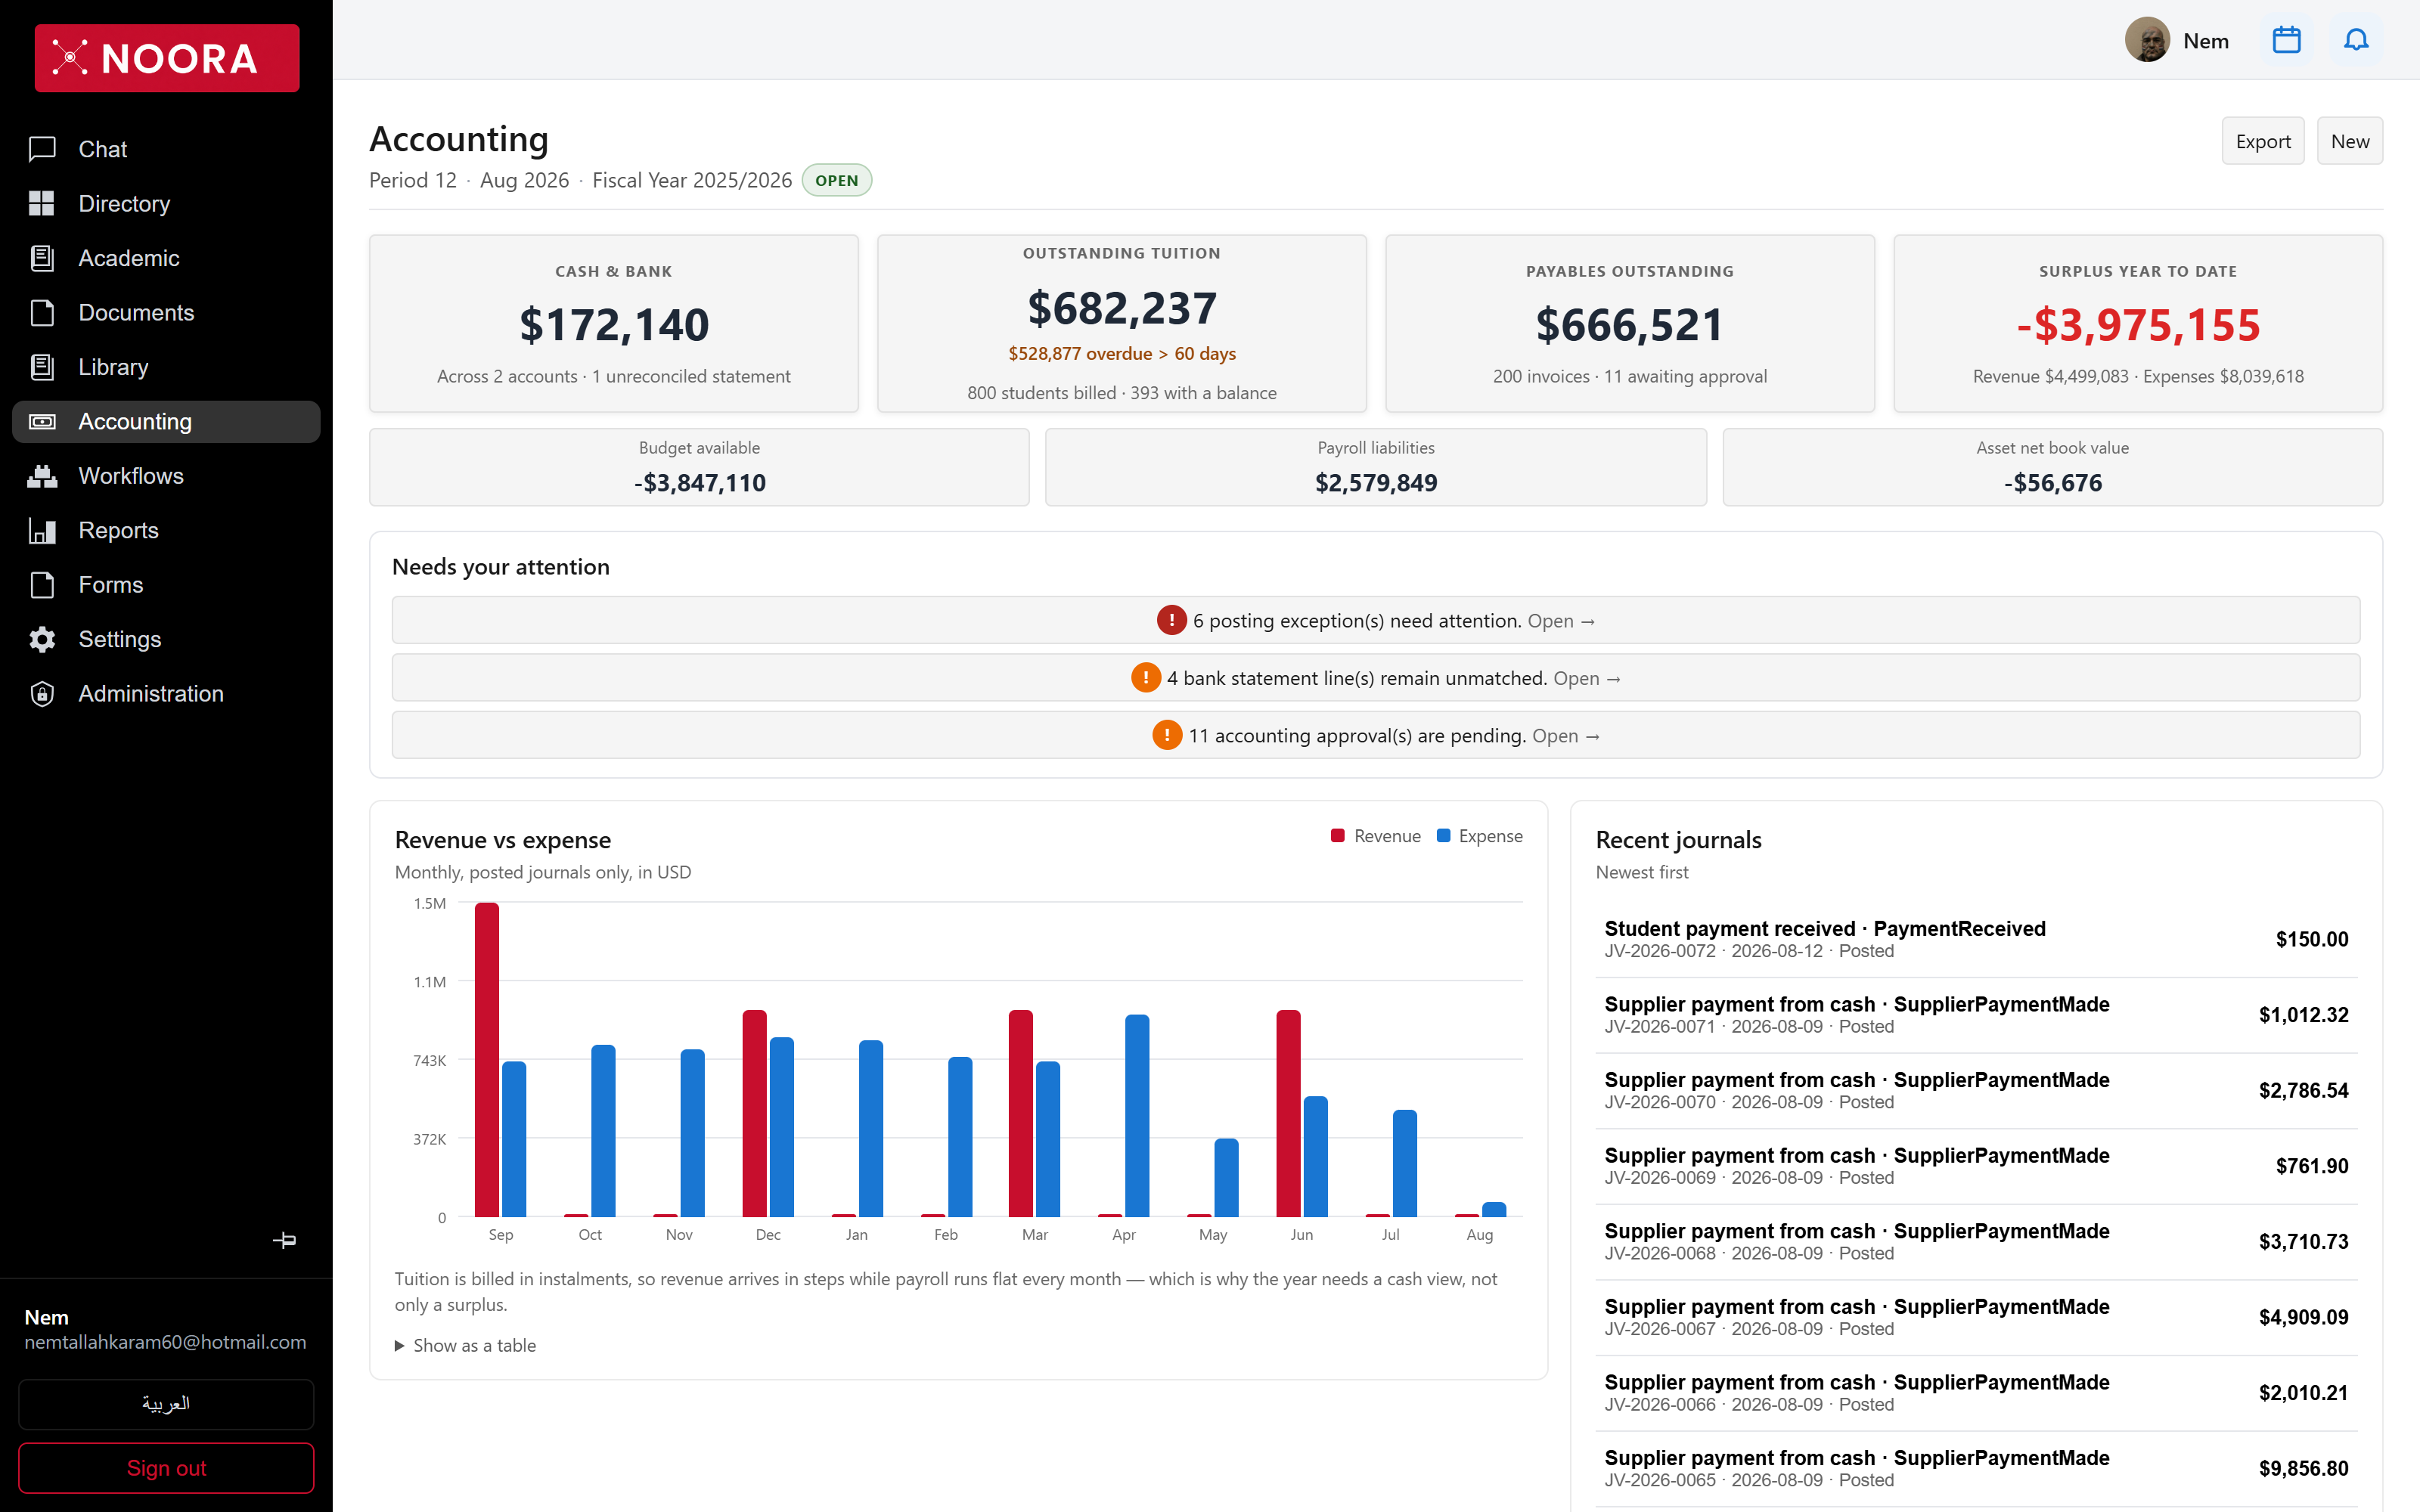Click the nemtallahkaram60@hotmail.com email text
This screenshot has width=2420, height=1512.
coord(165,1342)
